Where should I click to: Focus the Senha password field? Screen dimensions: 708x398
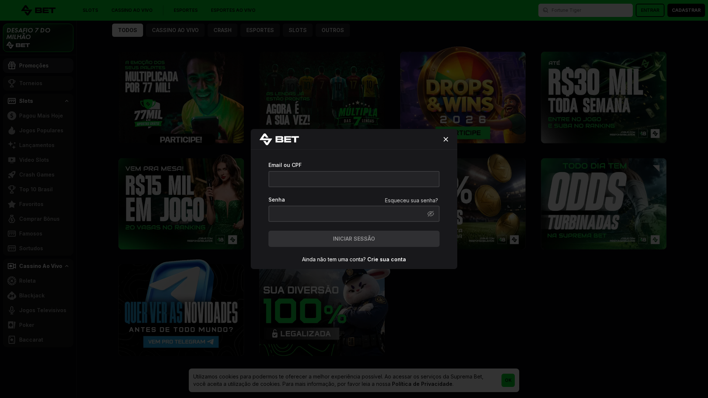[354, 214]
